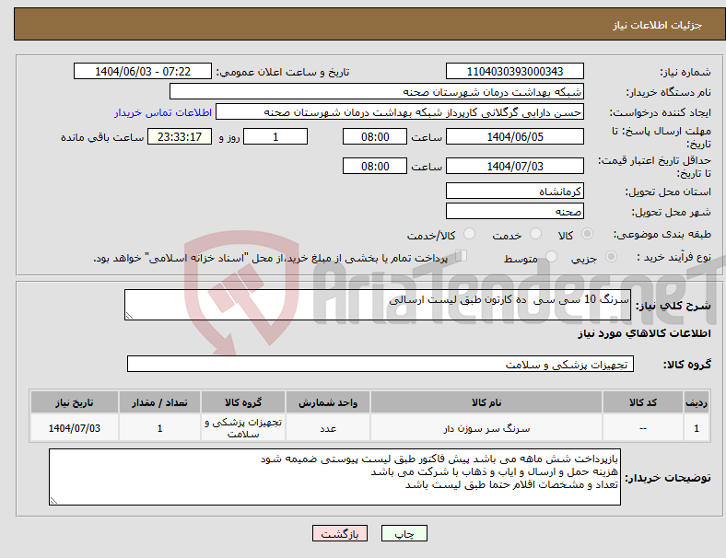Open the اطلاعات تماس خریدار link
This screenshot has width=726, height=558.
(163, 112)
